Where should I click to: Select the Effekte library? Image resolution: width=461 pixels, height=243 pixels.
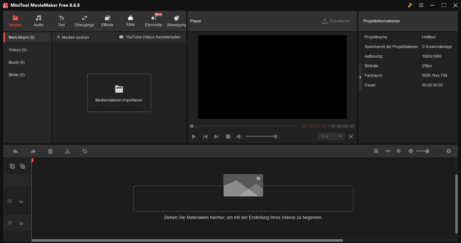(x=107, y=21)
